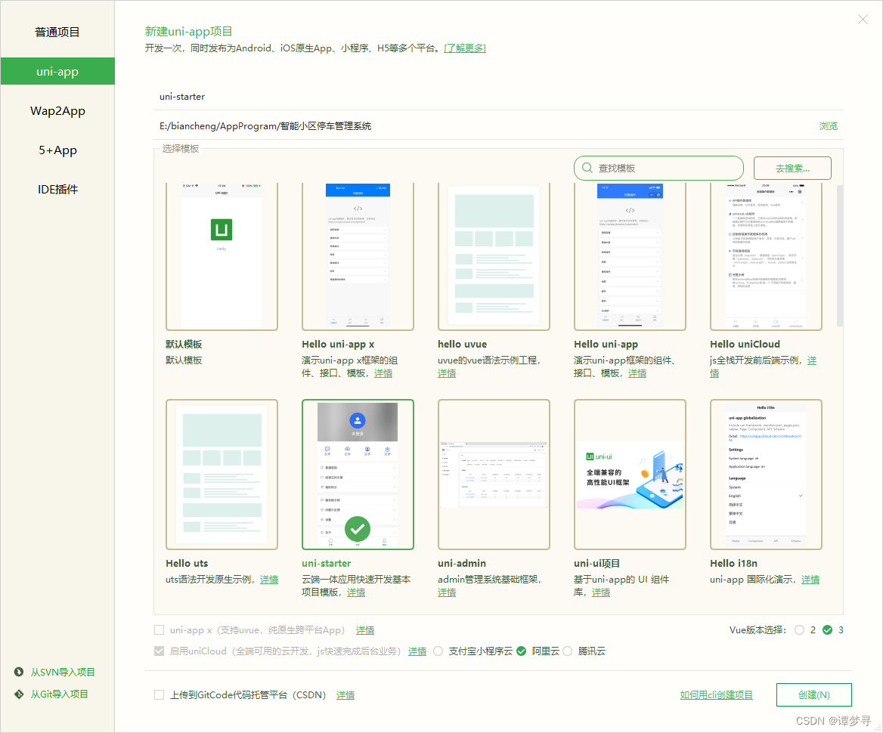Open 详情 link for hello uvue
This screenshot has width=883, height=733.
pyautogui.click(x=447, y=373)
